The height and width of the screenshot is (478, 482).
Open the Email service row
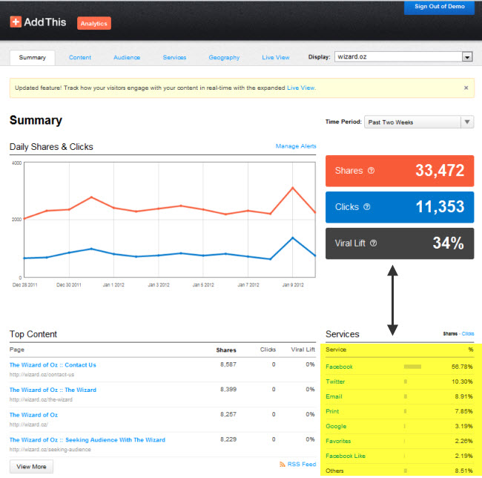pyautogui.click(x=399, y=396)
